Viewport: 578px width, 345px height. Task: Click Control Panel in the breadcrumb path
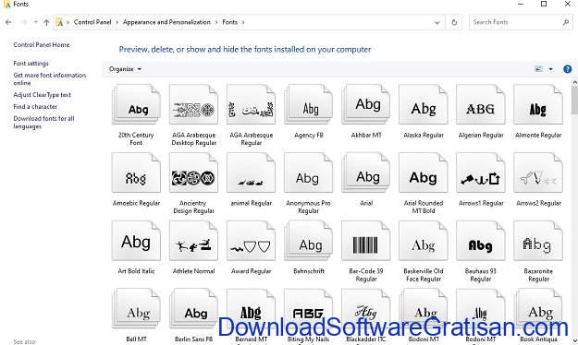tap(92, 22)
